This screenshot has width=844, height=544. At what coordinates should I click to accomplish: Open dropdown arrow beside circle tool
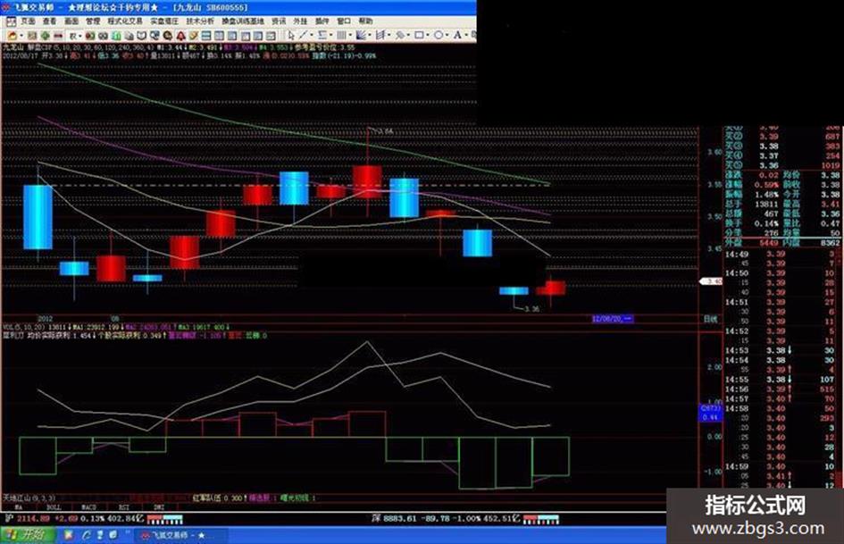tap(447, 36)
